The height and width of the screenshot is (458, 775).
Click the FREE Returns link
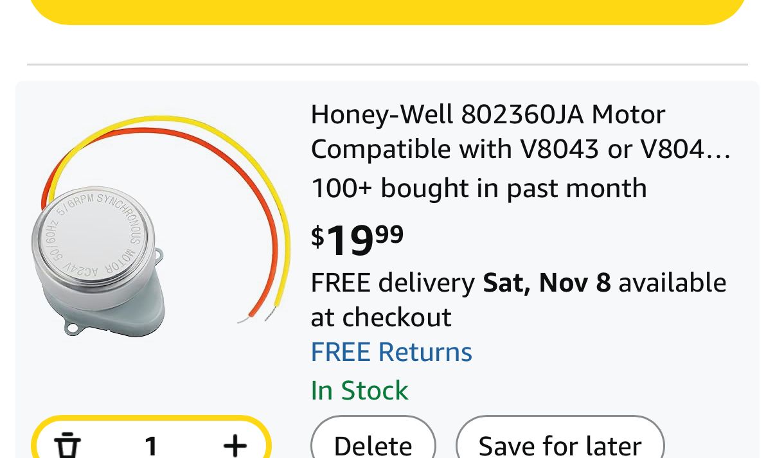coord(391,353)
